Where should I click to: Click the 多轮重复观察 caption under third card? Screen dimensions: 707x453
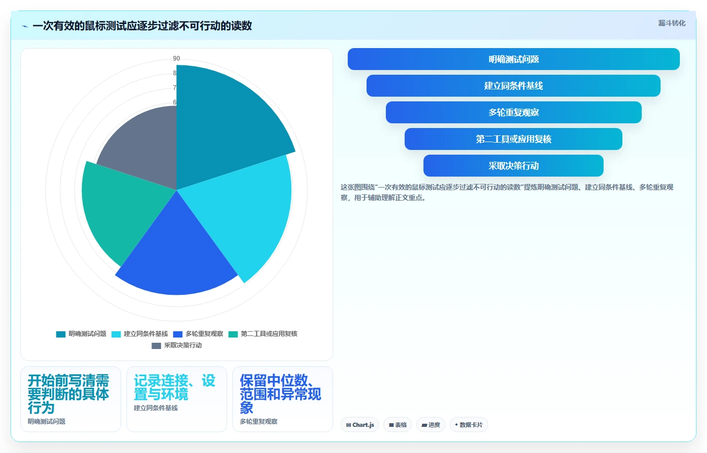pos(258,422)
